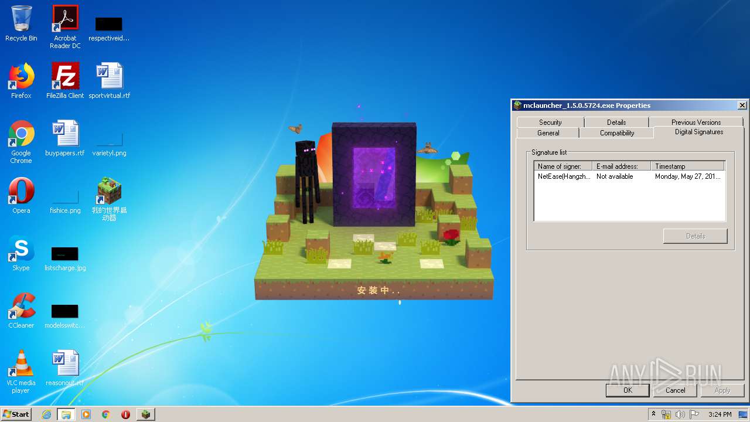This screenshot has height=422, width=750.
Task: Launch Acrobat Reader DC shortcut
Action: (65, 26)
